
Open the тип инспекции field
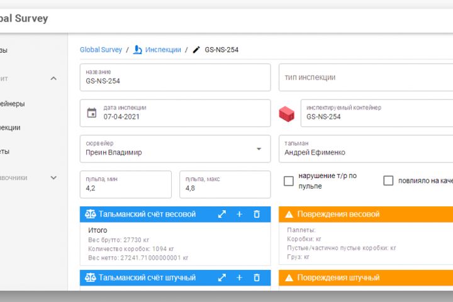[x=366, y=77]
